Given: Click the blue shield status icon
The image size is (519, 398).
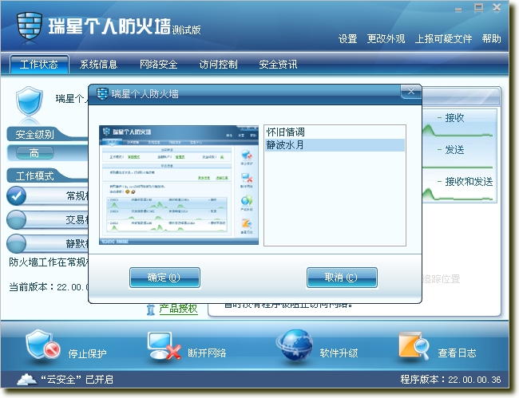Looking at the screenshot, I should click(x=29, y=101).
